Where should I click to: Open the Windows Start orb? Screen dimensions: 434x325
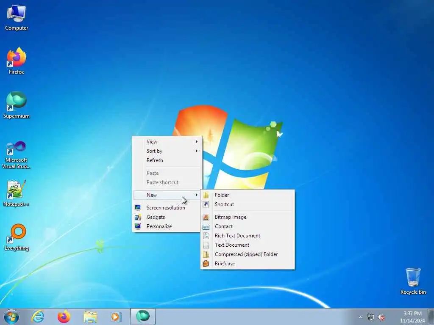click(11, 317)
